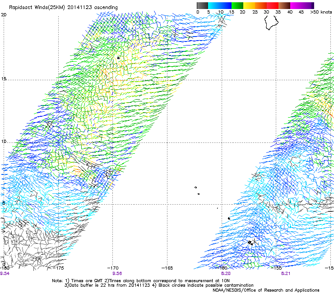Click the 'Black circles indicate possible contamination' note
334x293 pixels.
206,285
